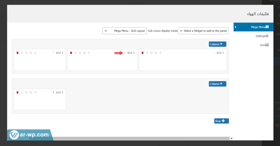Open settings gear of the 5/12 column

coord(156,53)
